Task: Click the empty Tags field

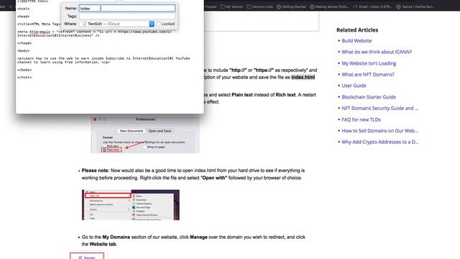Action: [x=127, y=16]
